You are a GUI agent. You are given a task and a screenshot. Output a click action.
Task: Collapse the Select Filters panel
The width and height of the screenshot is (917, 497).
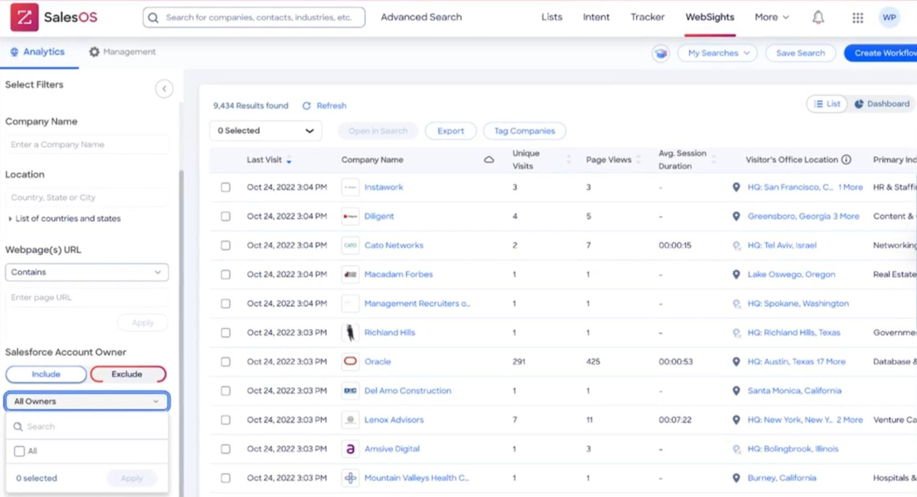pos(164,89)
